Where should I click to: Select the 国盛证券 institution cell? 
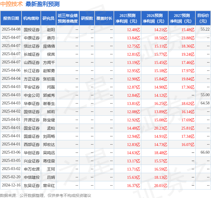32,136
